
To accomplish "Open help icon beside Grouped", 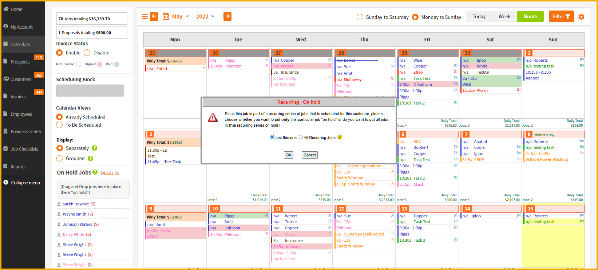I will click(91, 158).
